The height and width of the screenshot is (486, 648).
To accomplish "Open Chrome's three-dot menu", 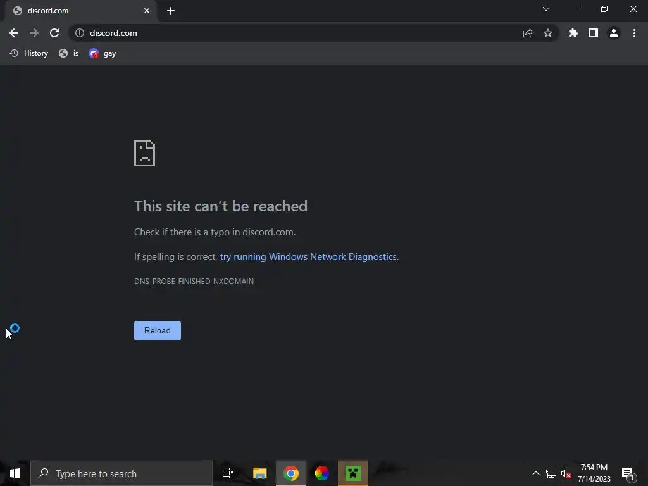I will 634,33.
